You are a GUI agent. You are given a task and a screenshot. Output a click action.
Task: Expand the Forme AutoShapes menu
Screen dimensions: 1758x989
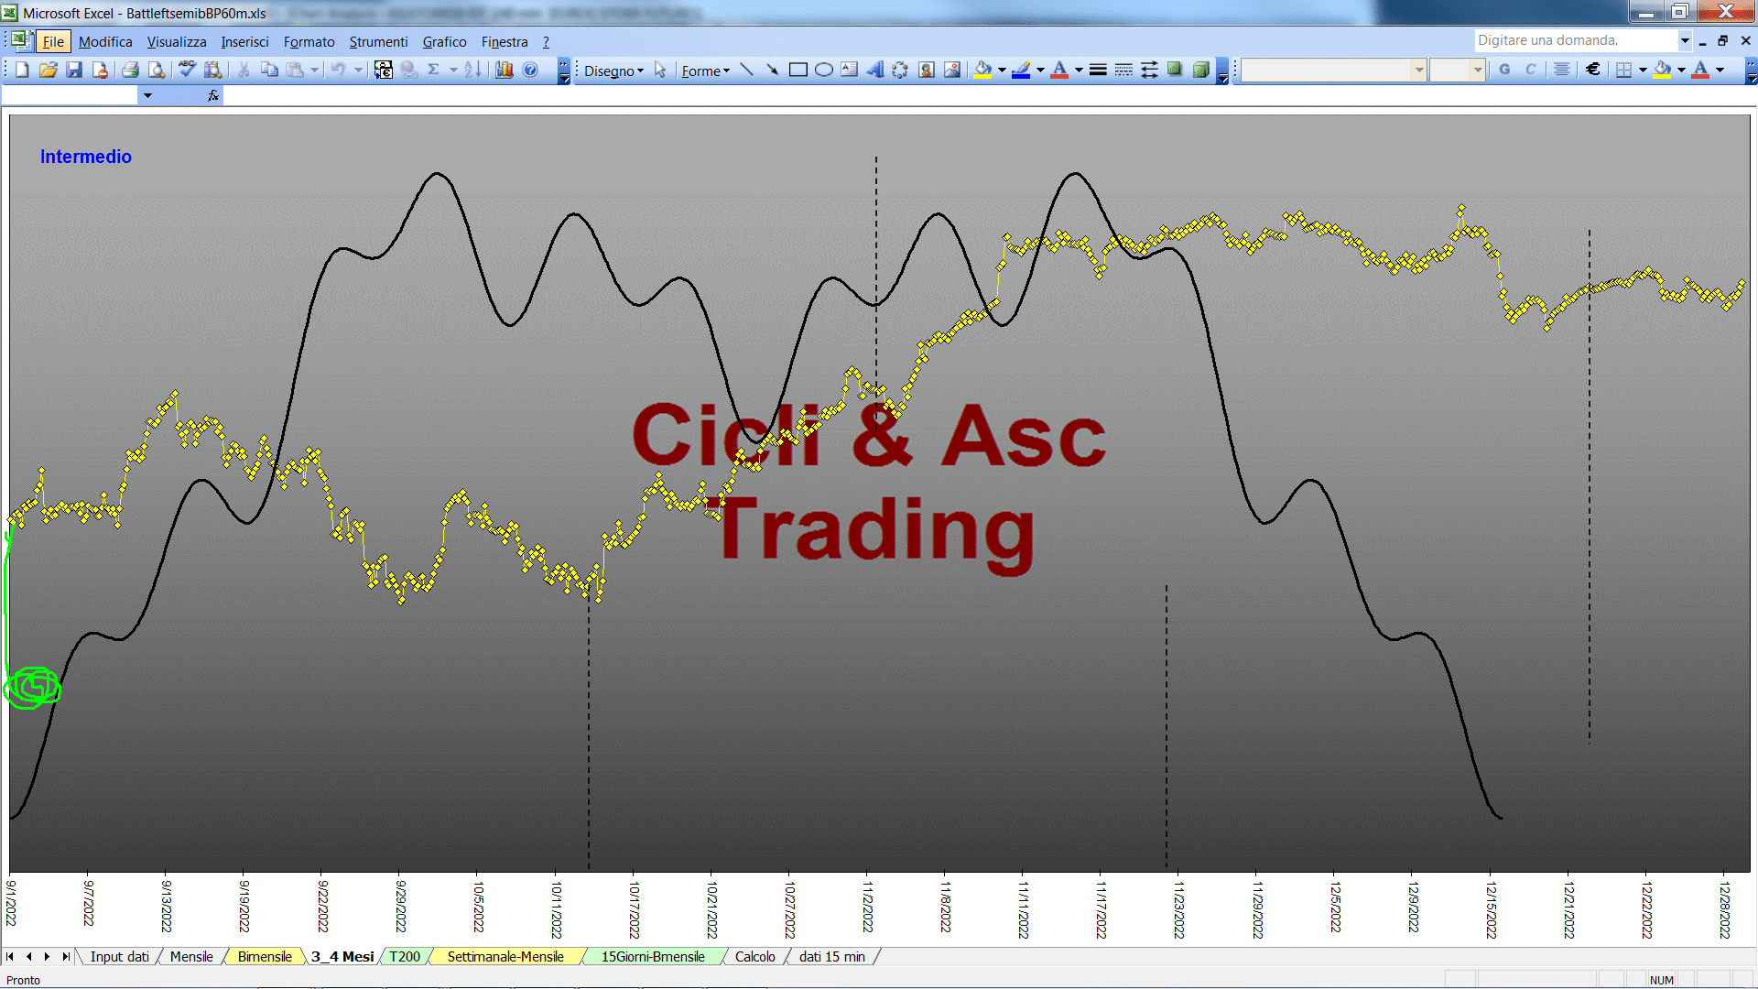(706, 71)
